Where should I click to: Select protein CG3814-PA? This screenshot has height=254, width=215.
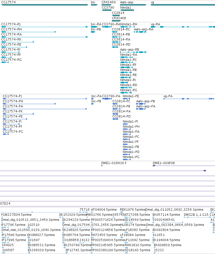click(115, 114)
